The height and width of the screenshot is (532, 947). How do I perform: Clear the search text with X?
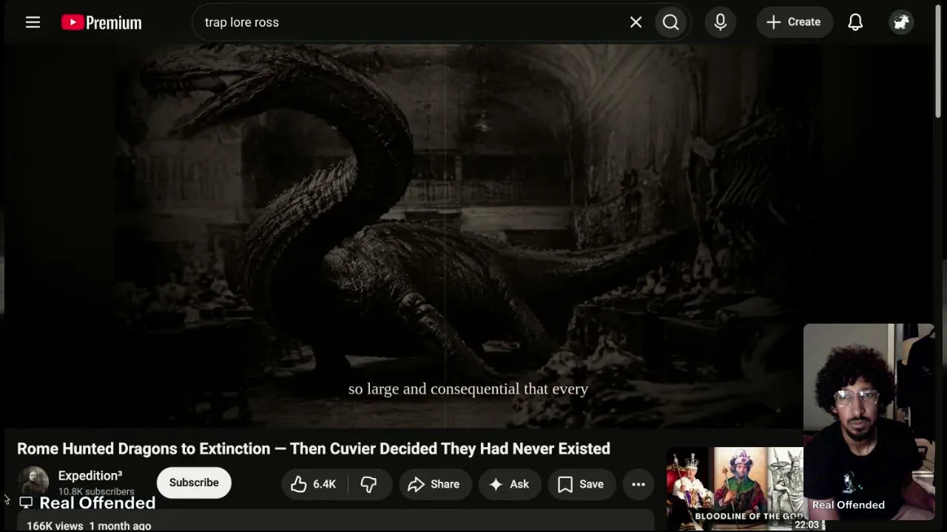pyautogui.click(x=636, y=22)
